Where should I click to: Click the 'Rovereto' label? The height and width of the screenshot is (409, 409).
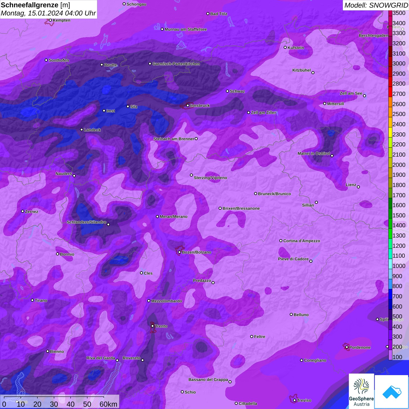point(131,358)
